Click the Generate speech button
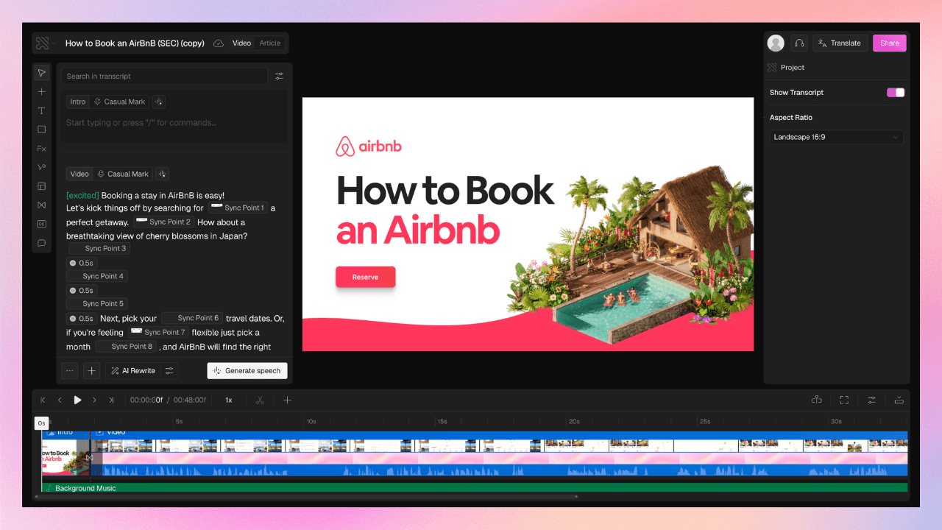 point(247,371)
